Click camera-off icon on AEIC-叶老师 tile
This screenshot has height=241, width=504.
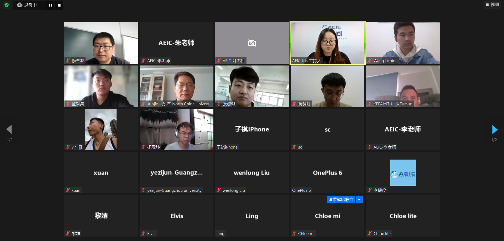[x=252, y=43]
